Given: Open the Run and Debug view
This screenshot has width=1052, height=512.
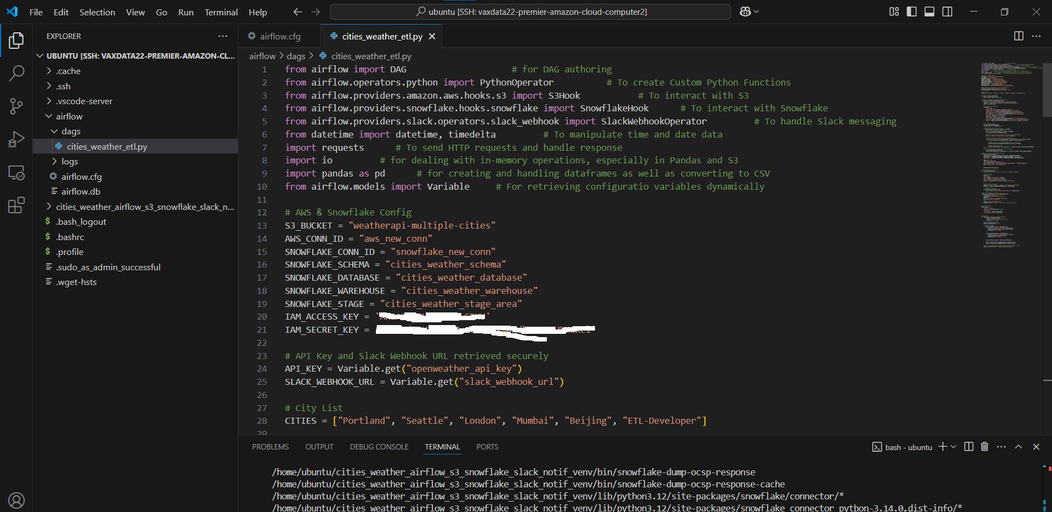Looking at the screenshot, I should point(16,140).
